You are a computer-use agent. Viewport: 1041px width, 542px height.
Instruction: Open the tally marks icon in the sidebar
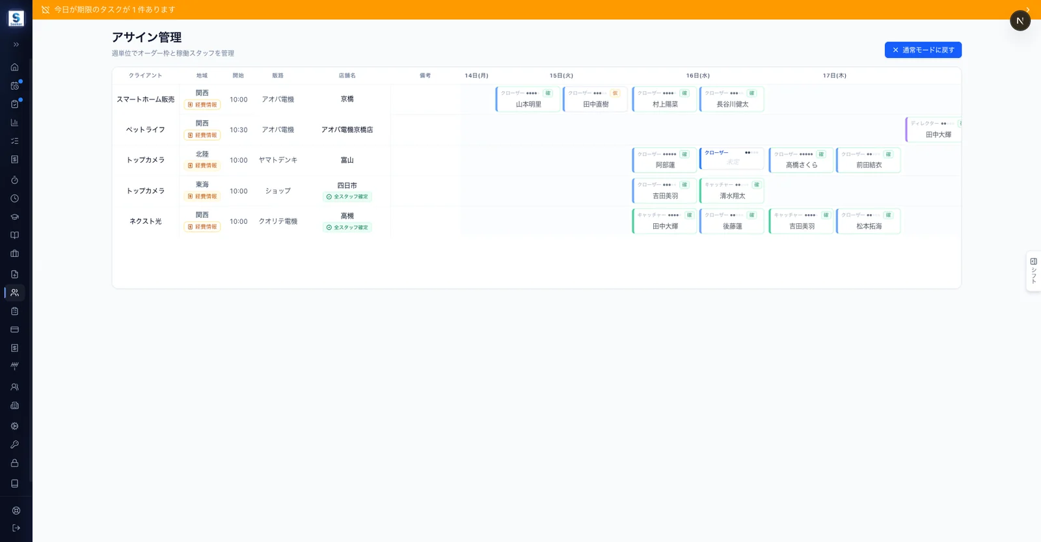pyautogui.click(x=14, y=366)
